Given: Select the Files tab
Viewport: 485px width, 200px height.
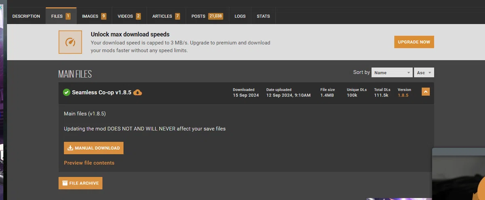Looking at the screenshot, I should [61, 16].
